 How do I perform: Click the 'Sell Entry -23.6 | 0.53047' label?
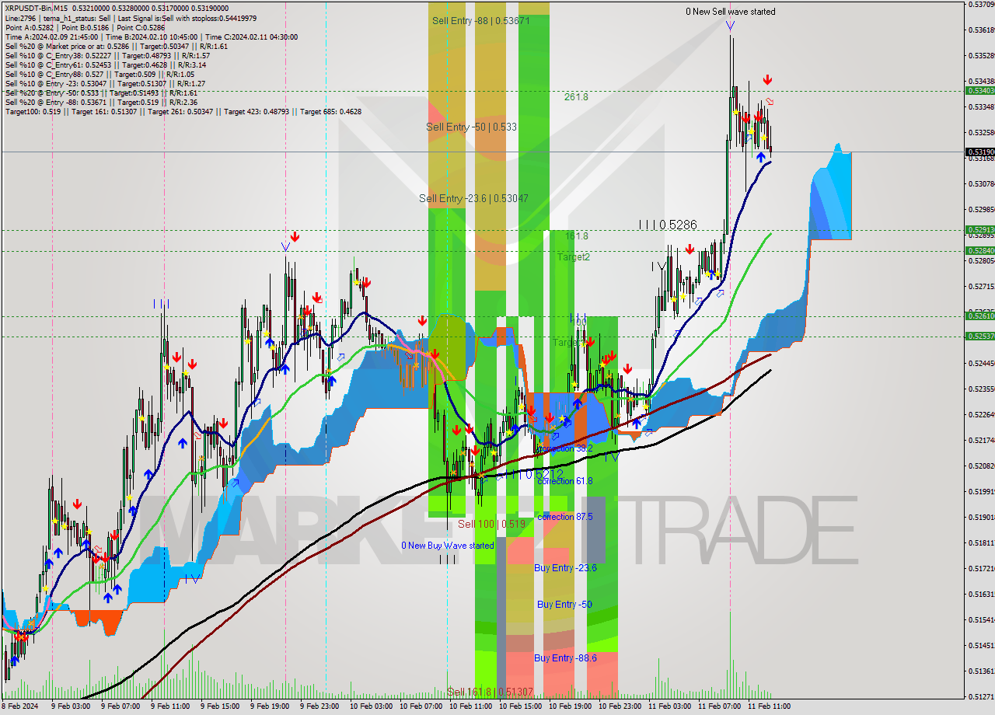(x=473, y=199)
